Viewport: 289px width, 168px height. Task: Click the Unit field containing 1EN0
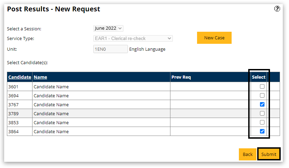click(x=110, y=49)
